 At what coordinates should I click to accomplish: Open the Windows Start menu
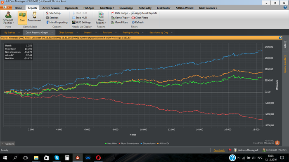[x=5, y=158]
